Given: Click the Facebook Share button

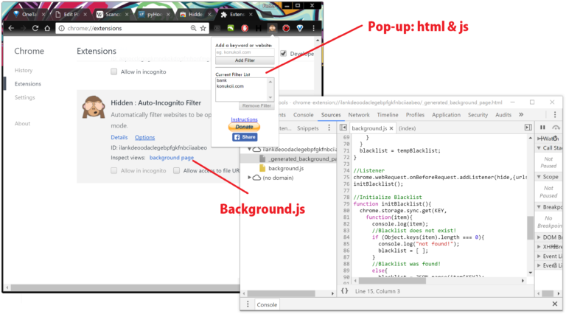Looking at the screenshot, I should pos(245,137).
